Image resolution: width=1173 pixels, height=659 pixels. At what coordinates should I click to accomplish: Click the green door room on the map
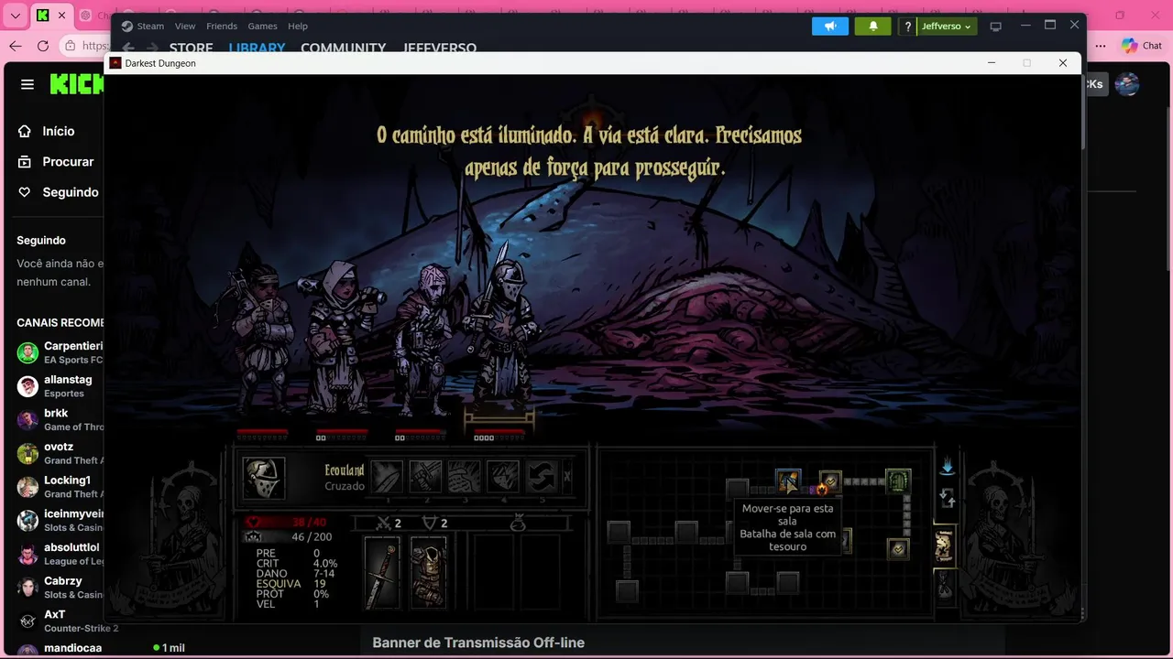point(898,481)
